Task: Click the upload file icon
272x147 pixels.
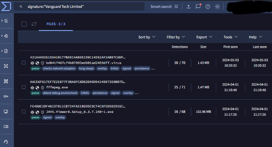Action: click(188, 7)
